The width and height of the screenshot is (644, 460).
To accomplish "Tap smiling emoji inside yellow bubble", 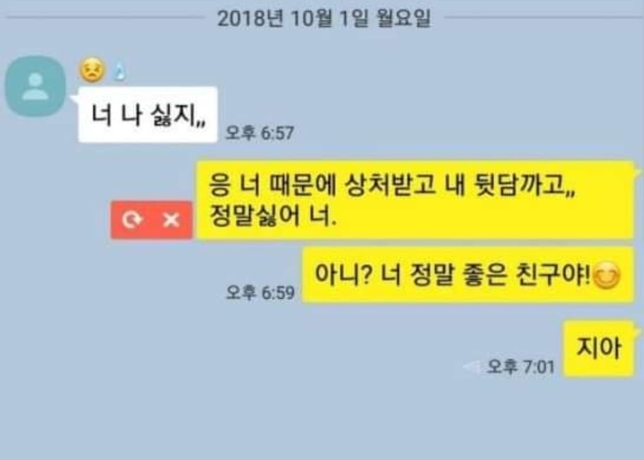I will click(x=607, y=275).
